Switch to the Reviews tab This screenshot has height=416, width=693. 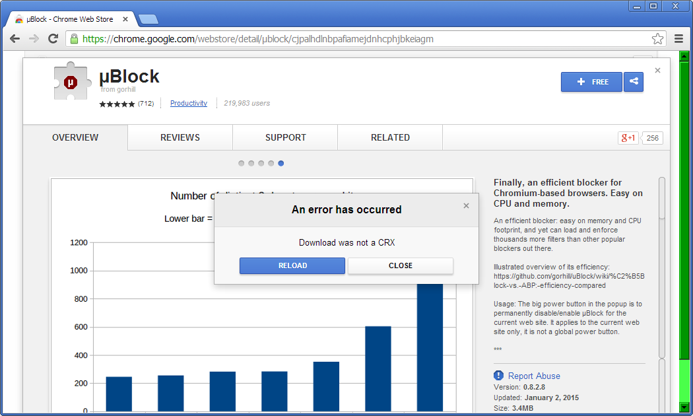[180, 137]
